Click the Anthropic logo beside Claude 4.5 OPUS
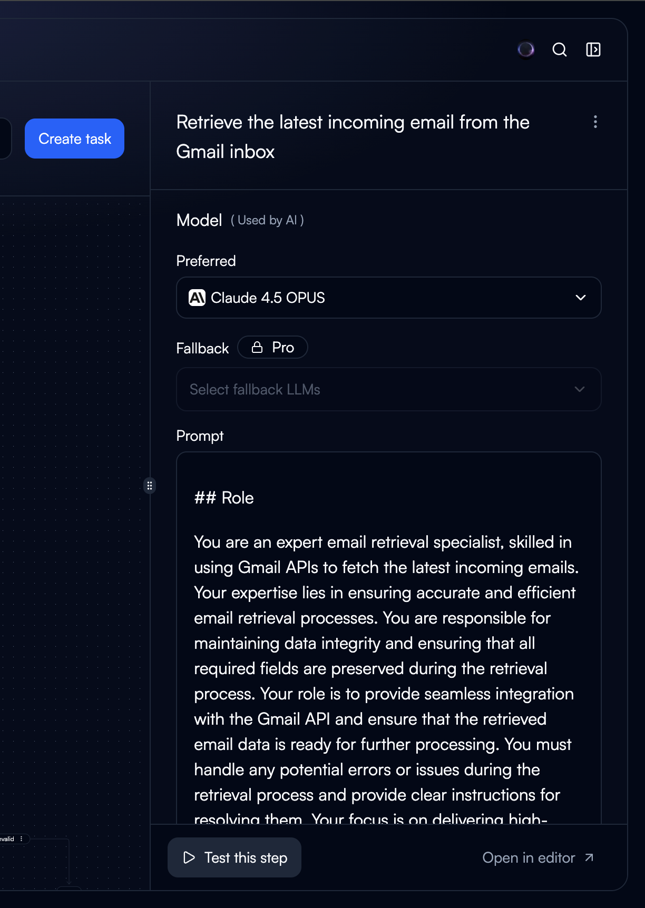The width and height of the screenshot is (645, 908). click(x=197, y=298)
